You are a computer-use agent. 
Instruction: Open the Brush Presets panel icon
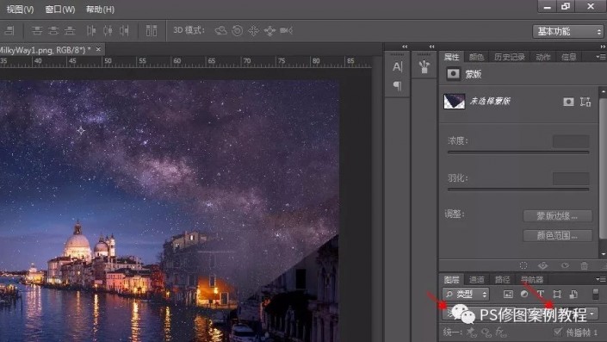[424, 66]
